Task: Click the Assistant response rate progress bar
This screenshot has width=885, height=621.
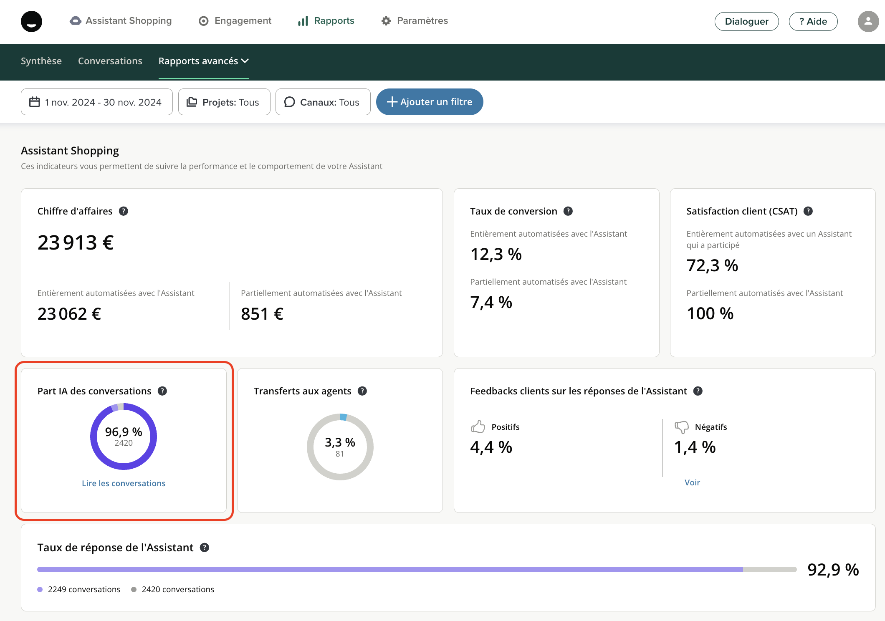Action: (417, 569)
